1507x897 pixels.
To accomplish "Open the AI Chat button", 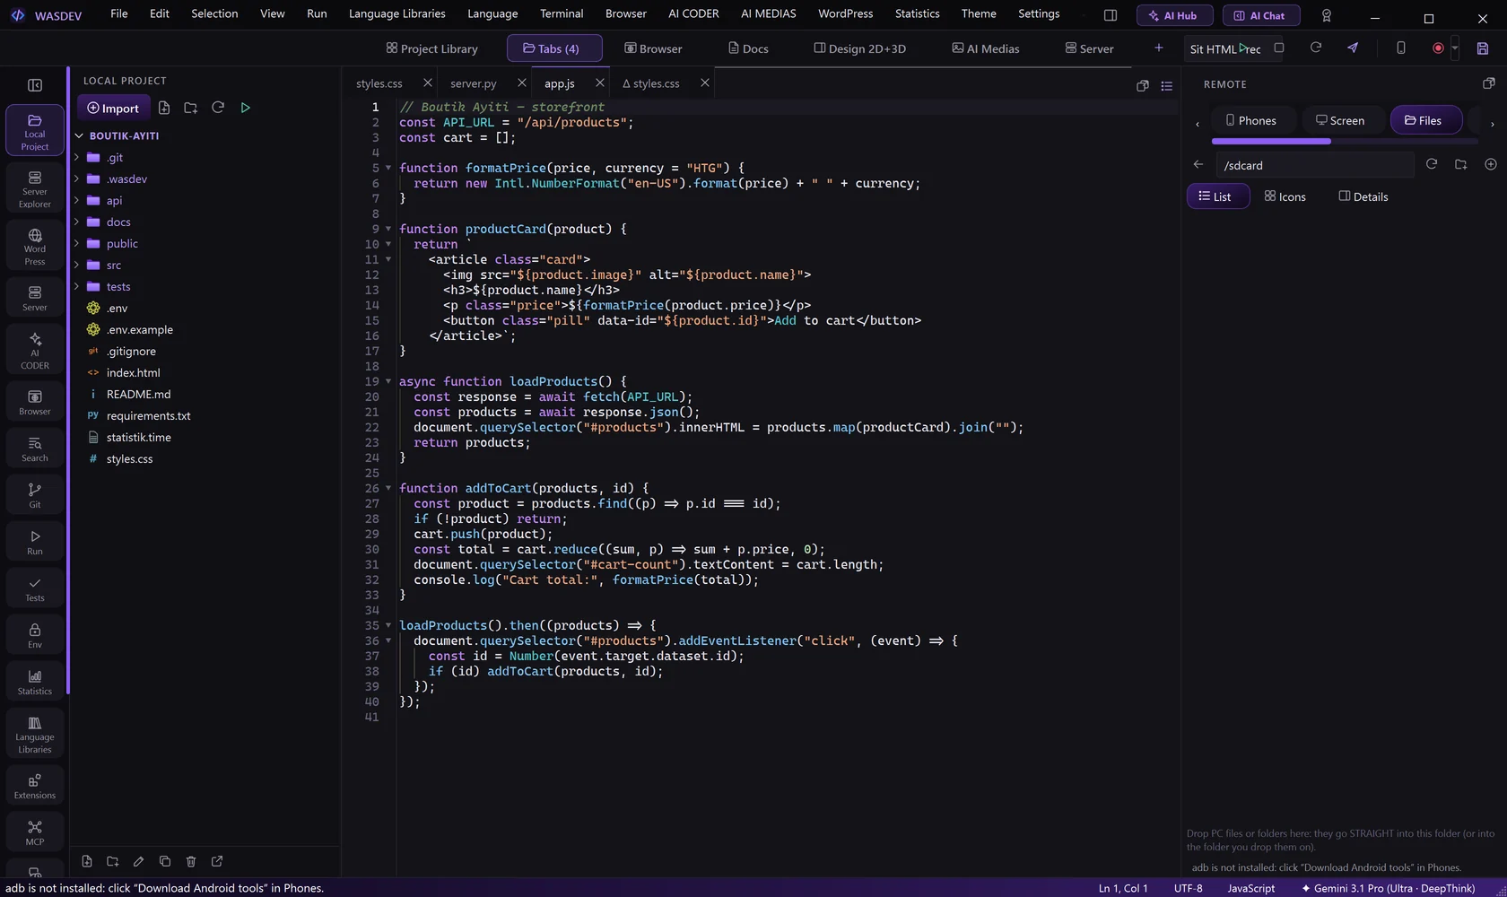I will click(1259, 15).
